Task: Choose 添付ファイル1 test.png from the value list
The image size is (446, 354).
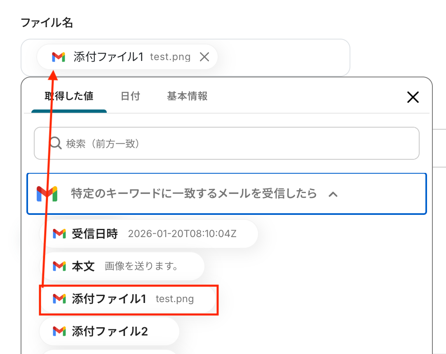Action: pyautogui.click(x=129, y=299)
